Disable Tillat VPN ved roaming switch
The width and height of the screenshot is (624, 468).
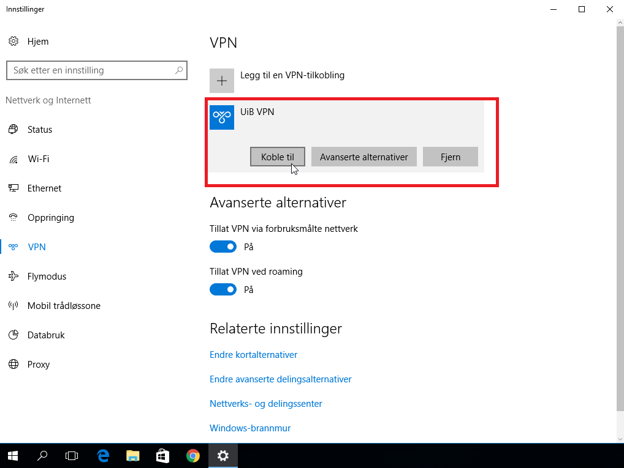tap(223, 289)
